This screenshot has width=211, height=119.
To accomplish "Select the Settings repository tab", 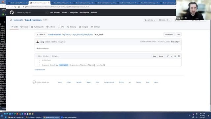I will [x=95, y=27].
